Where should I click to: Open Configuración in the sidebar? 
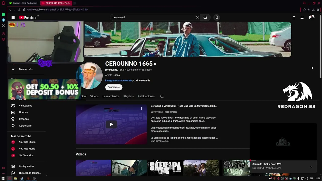point(26,166)
